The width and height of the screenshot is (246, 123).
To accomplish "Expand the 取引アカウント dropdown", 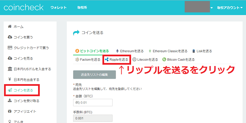I will point(230,8).
